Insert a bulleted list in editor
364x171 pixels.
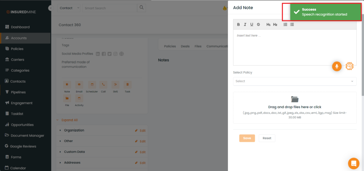[x=292, y=24]
